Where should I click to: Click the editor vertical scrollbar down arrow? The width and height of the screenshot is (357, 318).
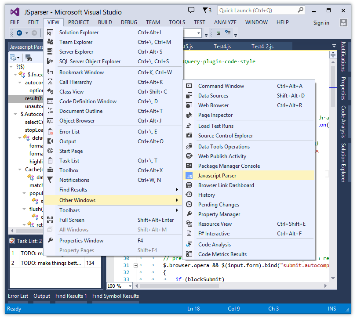coord(333,278)
